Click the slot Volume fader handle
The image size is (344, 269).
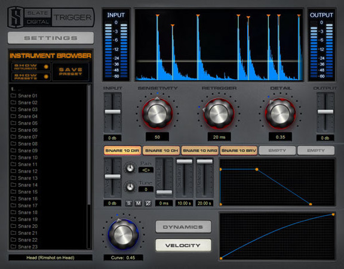(x=112, y=177)
